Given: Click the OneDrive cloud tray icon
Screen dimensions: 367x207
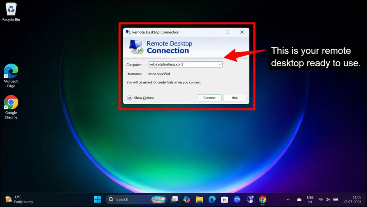Looking at the screenshot, I should tap(299, 199).
